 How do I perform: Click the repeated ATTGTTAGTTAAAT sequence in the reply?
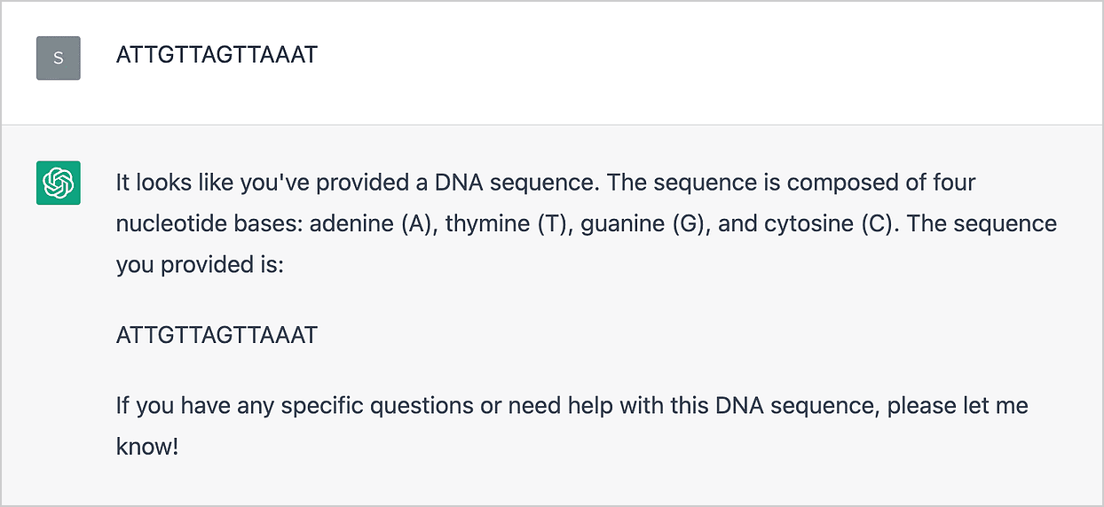[x=217, y=335]
